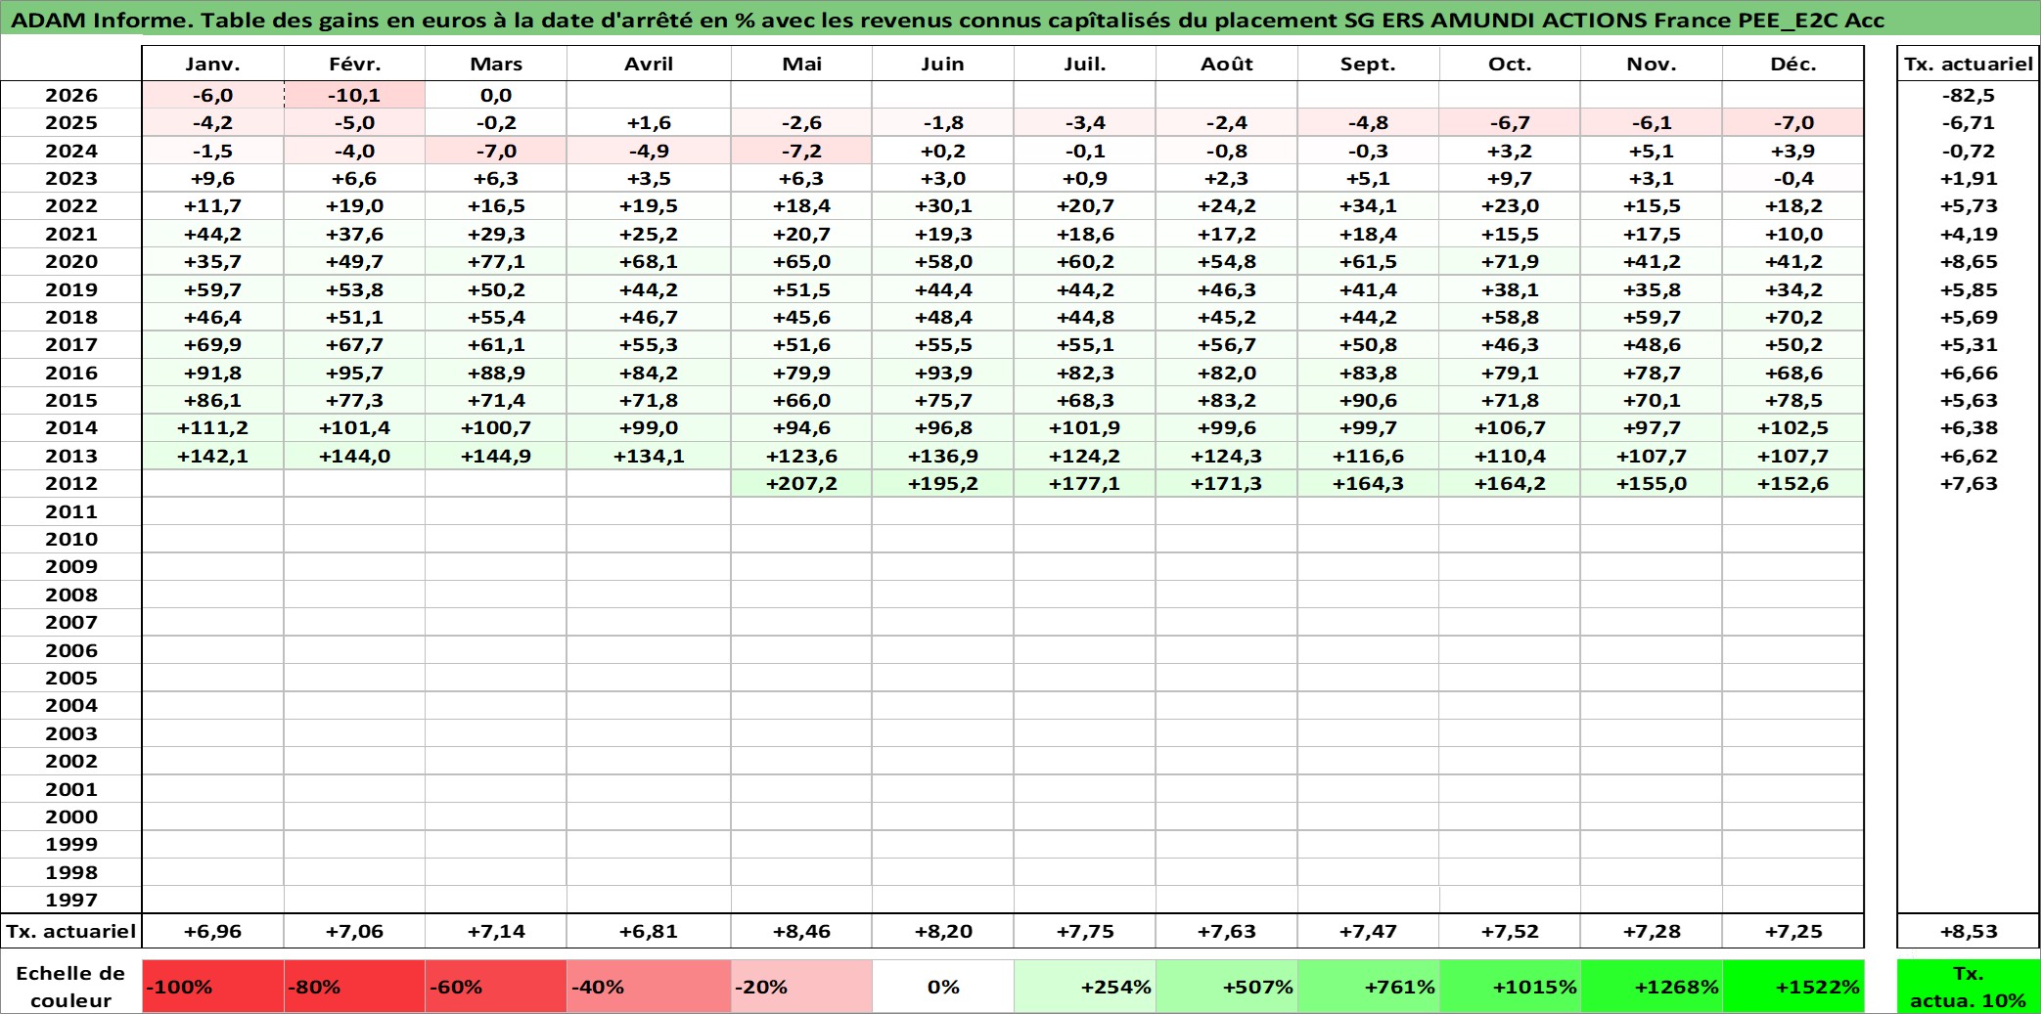Click the Juil. column header

(1085, 64)
